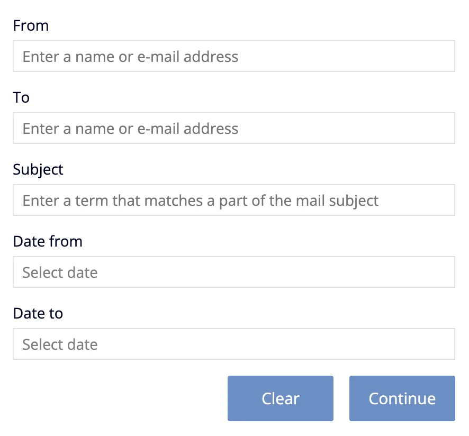Reset the search form using Clear
The height and width of the screenshot is (436, 469).
point(281,398)
